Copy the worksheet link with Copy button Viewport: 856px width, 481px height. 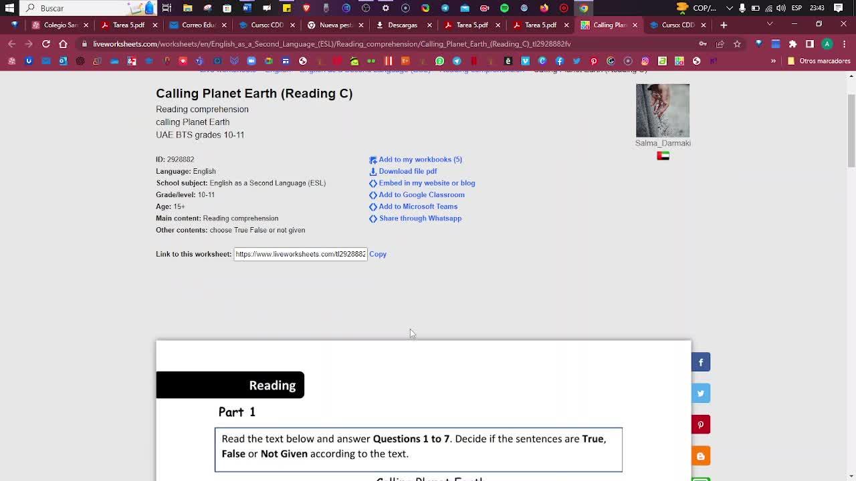click(378, 254)
